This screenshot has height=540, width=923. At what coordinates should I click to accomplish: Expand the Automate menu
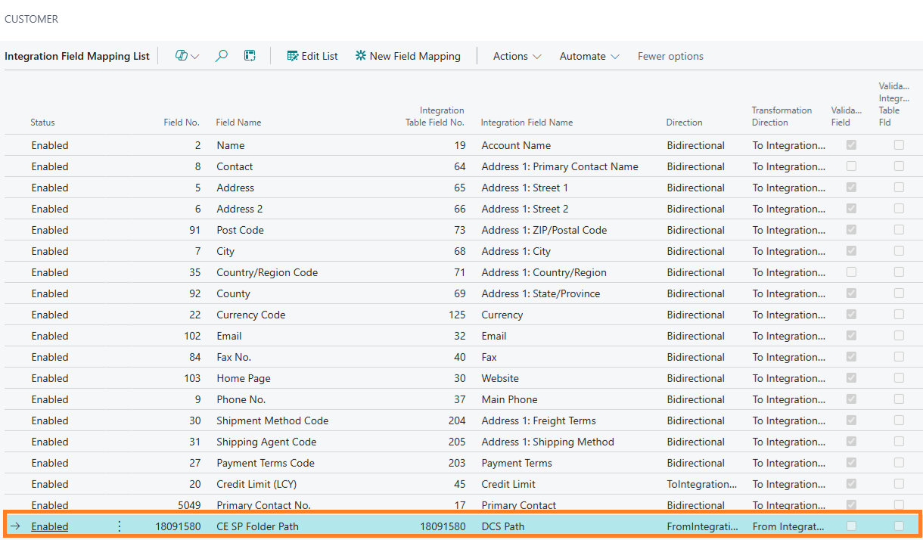[x=589, y=56]
